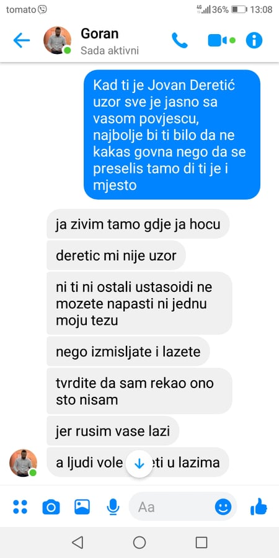This screenshot has height=558, width=279.
Task: Go back with the blue arrow
Action: 21,40
